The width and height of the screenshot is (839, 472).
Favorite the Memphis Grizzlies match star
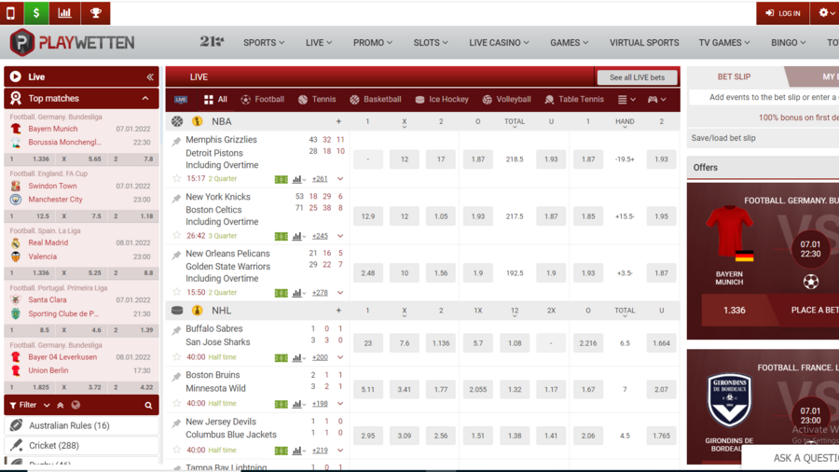(176, 178)
